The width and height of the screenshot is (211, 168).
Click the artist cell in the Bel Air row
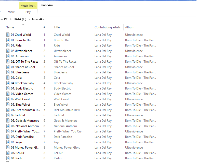[x=103, y=153]
